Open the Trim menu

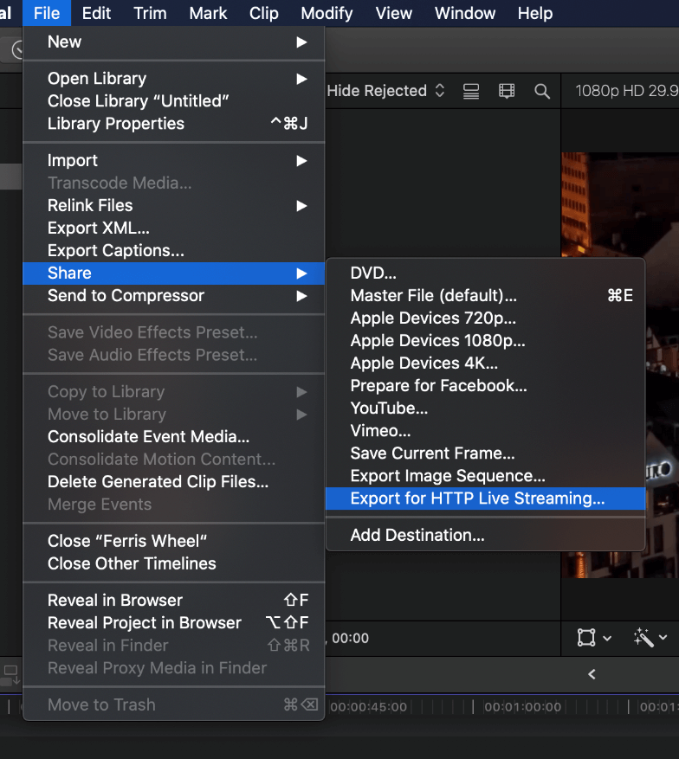tap(150, 13)
